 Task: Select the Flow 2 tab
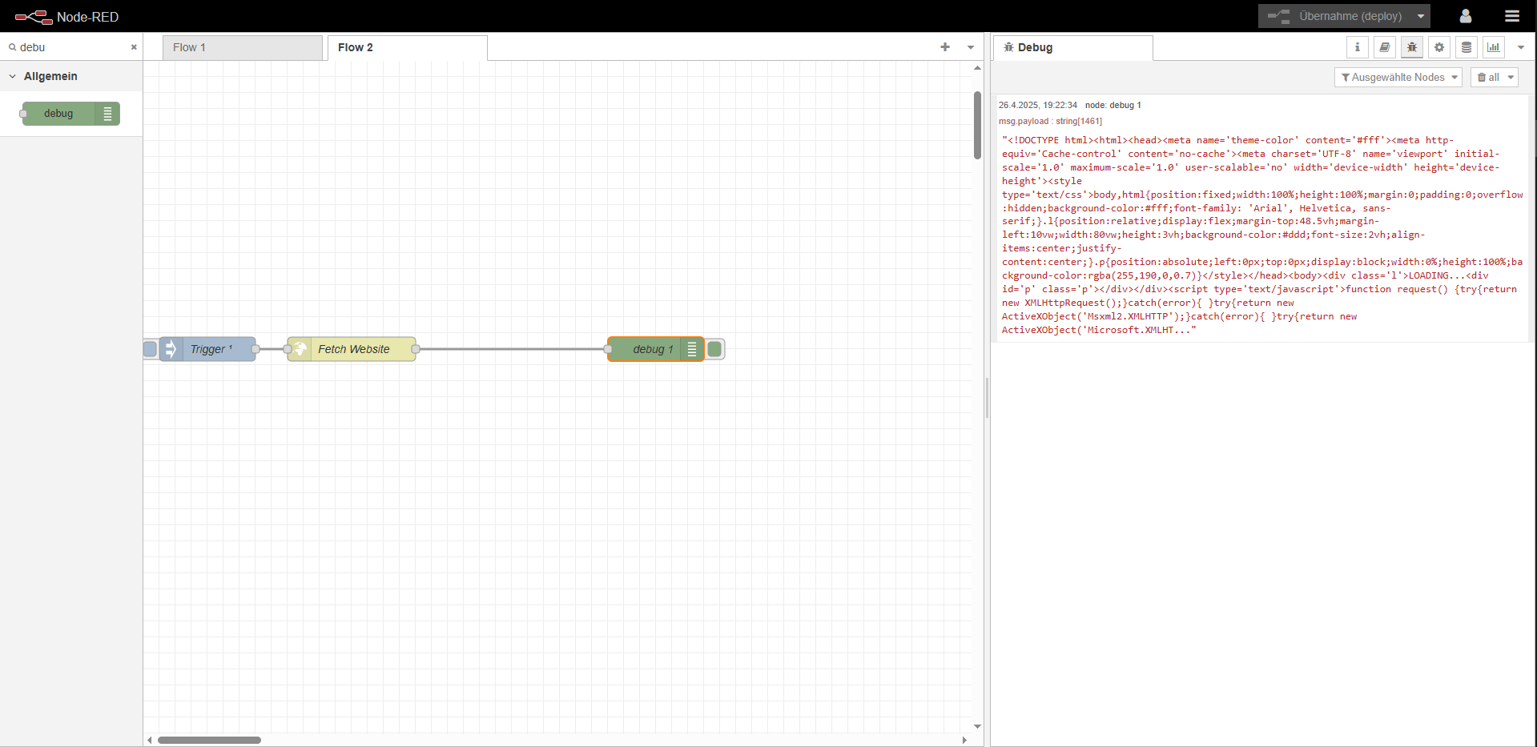point(407,47)
